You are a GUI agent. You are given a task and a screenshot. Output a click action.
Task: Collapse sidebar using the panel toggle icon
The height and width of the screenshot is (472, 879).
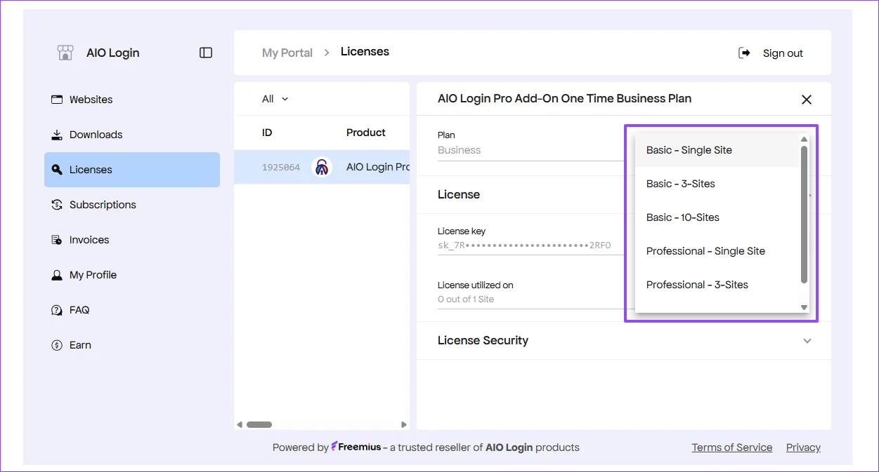pyautogui.click(x=206, y=53)
